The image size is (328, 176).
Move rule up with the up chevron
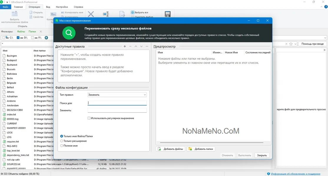tap(136, 47)
